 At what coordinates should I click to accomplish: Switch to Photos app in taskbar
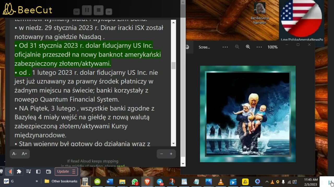pos(208,182)
